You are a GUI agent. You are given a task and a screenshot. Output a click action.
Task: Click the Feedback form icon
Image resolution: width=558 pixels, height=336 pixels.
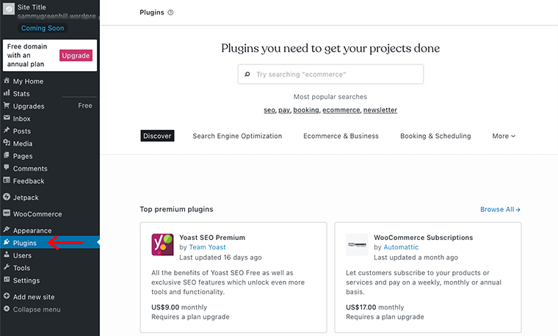click(7, 180)
